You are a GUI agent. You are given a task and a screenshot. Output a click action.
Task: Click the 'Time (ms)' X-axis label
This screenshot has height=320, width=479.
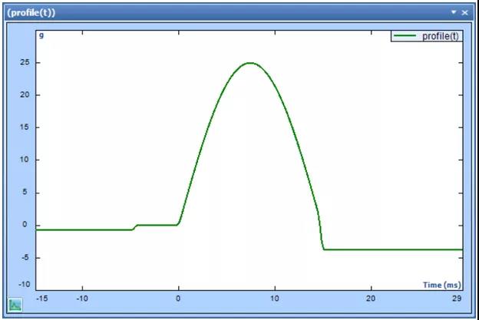point(442,285)
